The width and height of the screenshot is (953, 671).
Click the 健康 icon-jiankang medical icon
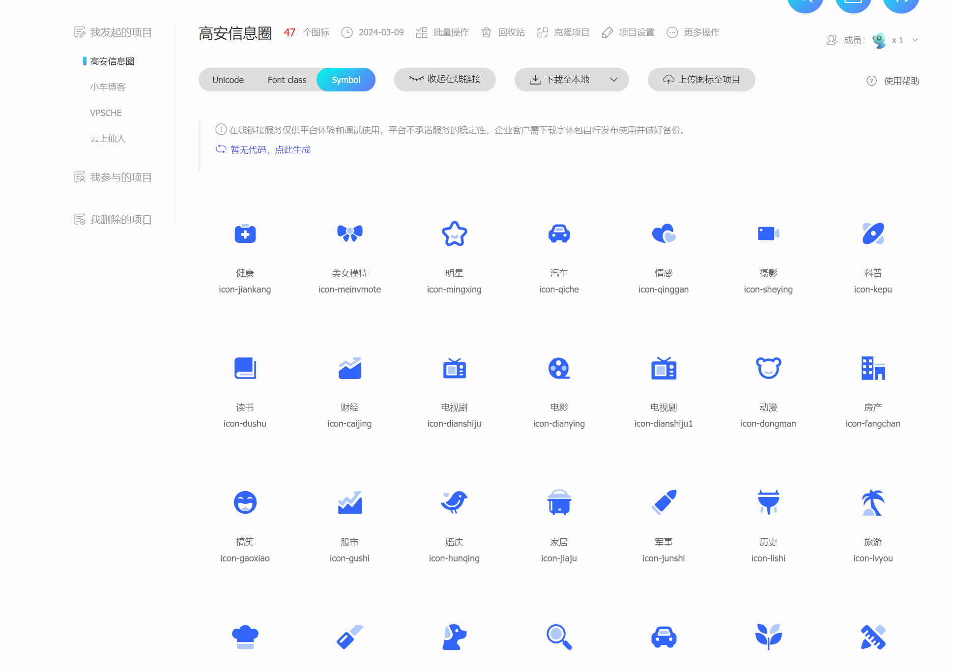[x=245, y=233]
